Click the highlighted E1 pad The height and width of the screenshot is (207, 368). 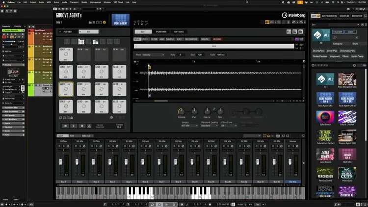click(x=66, y=89)
